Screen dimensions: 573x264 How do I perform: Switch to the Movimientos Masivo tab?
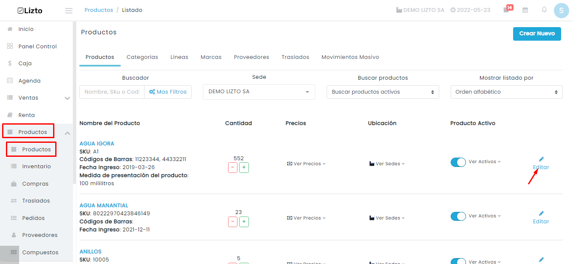coord(350,57)
